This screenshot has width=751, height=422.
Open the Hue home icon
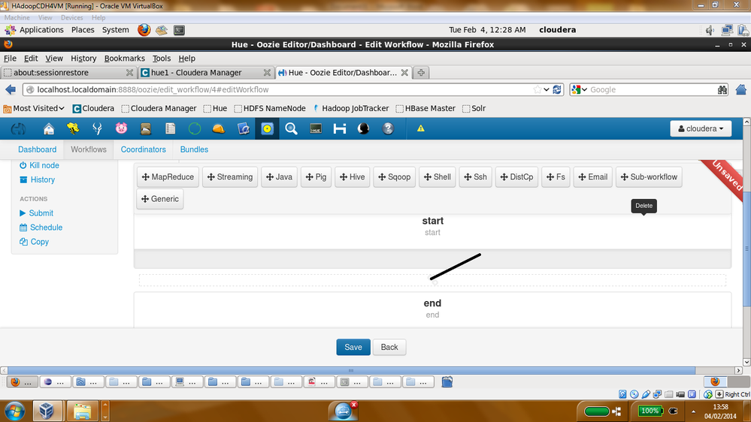(x=49, y=128)
